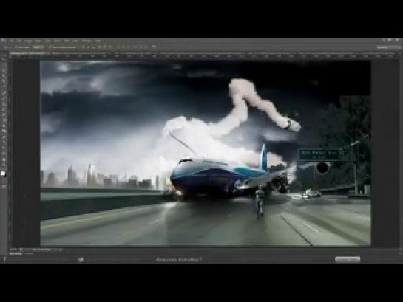
Task: Select the Zoom tool in the toolbox
Action: tap(4, 165)
